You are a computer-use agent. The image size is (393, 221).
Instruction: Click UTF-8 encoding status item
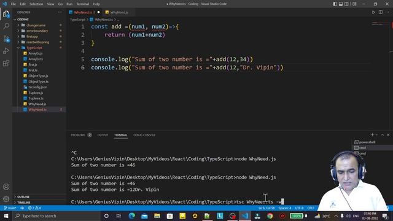pos(299,208)
